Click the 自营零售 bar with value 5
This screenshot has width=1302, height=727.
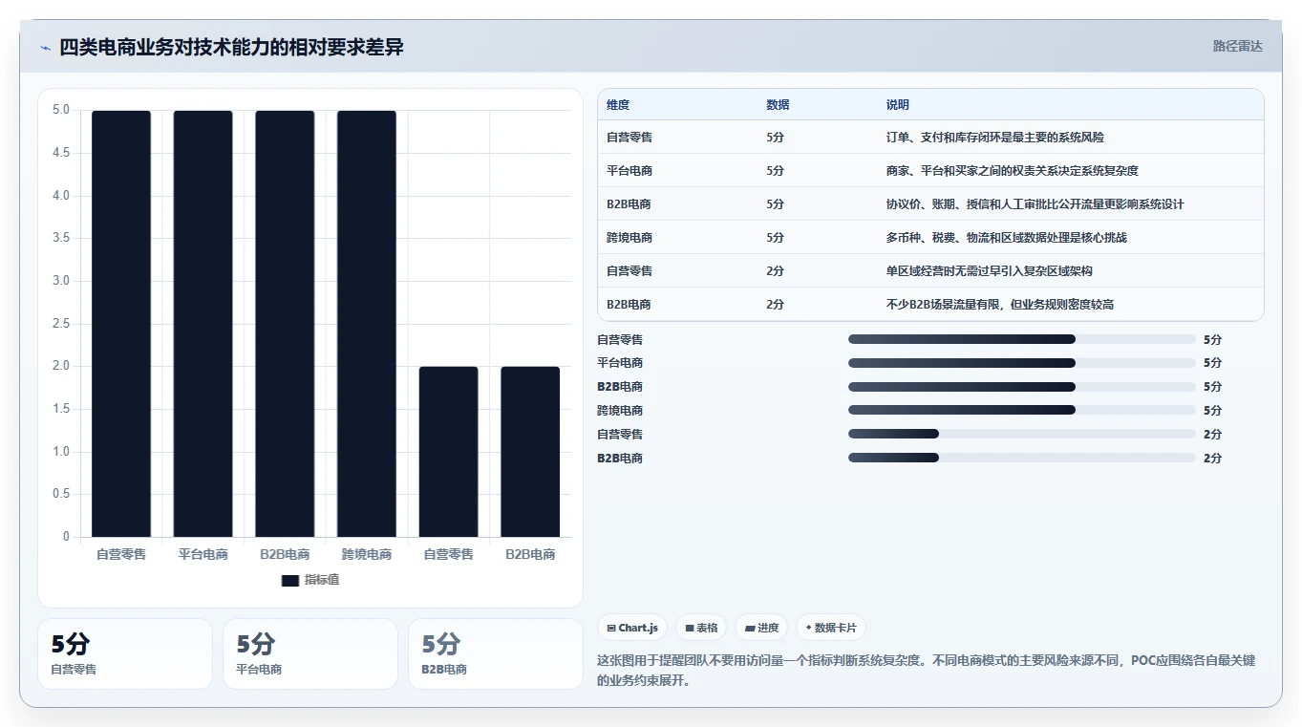[x=121, y=324]
